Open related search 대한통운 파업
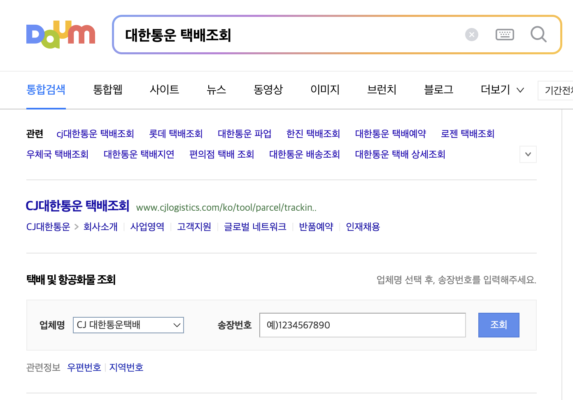This screenshot has width=573, height=400. click(245, 134)
